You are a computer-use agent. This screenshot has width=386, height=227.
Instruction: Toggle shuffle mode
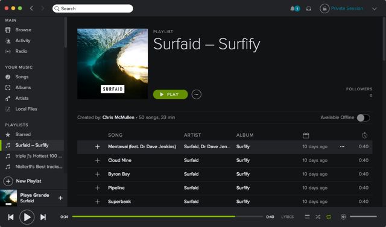pos(318,217)
